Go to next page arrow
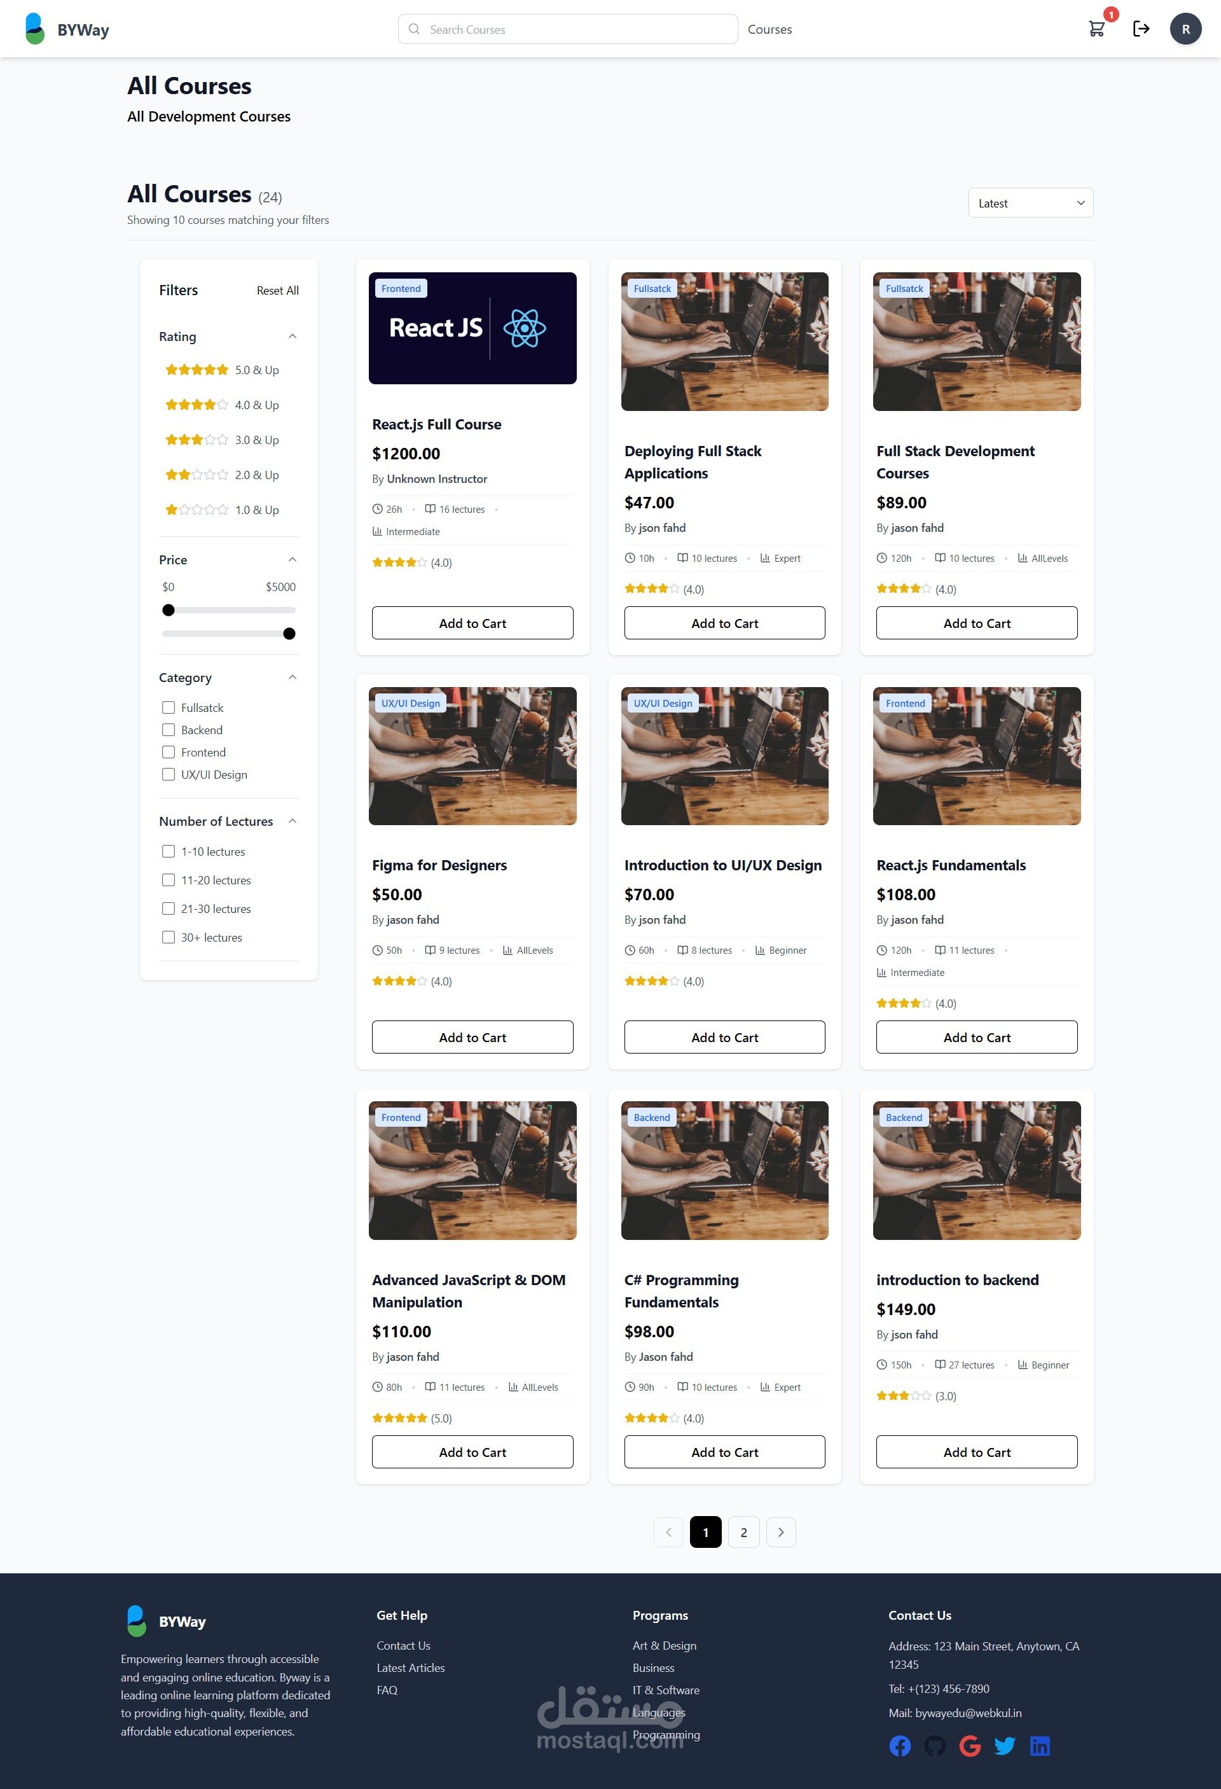Image resolution: width=1221 pixels, height=1789 pixels. click(781, 1532)
